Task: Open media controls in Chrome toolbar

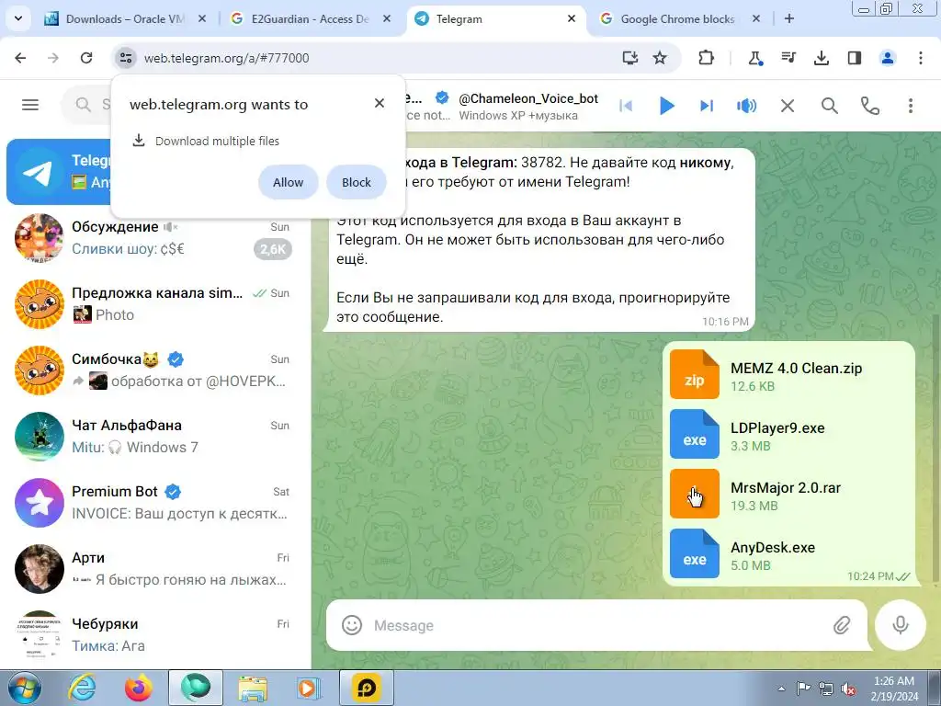Action: tap(788, 58)
